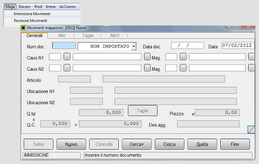
Task: Click Mag. description field on Caus.N2 row
Action: tap(217, 68)
